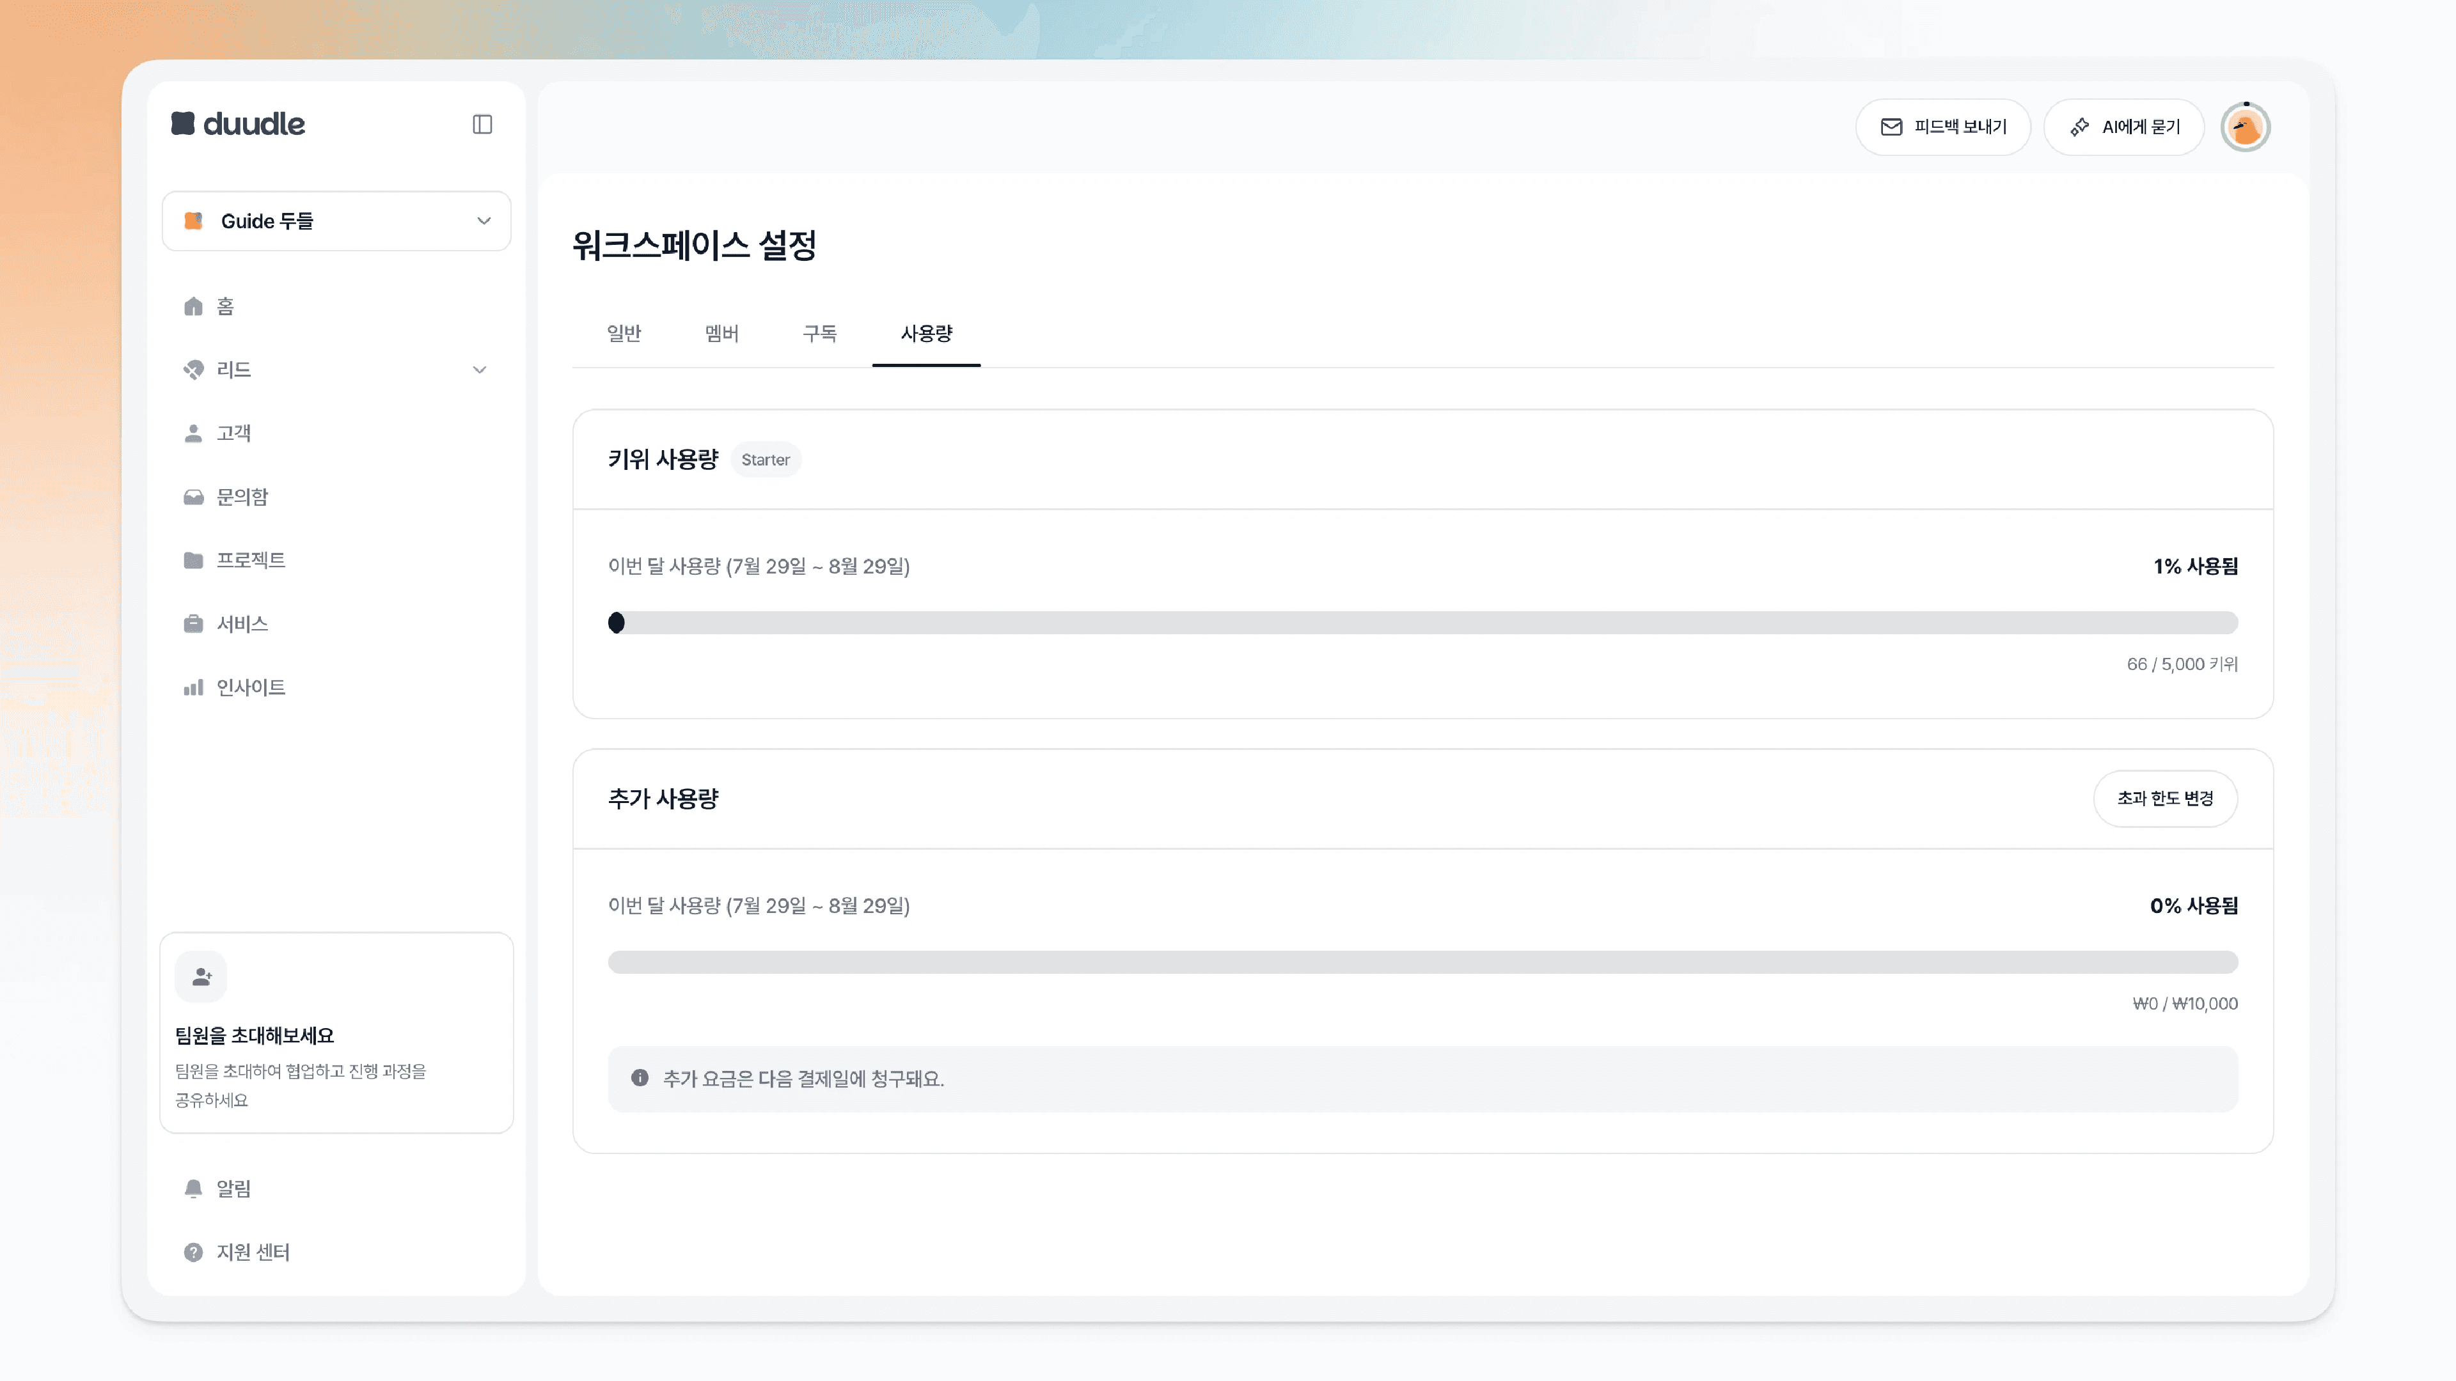
Task: Click the home icon next to 홈
Action: [x=194, y=306]
